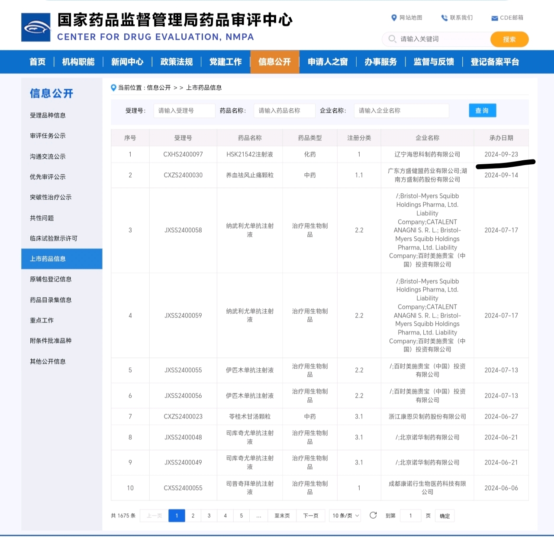Click the disabled 上一页 button
554x539 pixels.
[x=154, y=516]
